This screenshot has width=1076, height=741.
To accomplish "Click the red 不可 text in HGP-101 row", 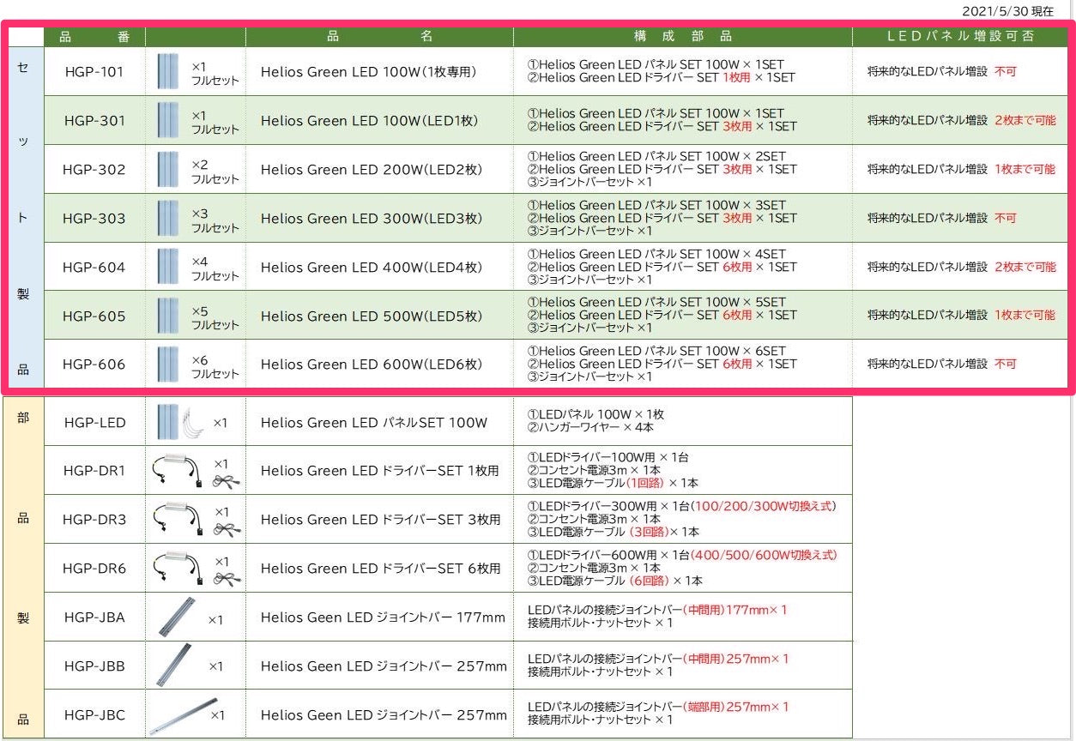I will tap(1005, 72).
